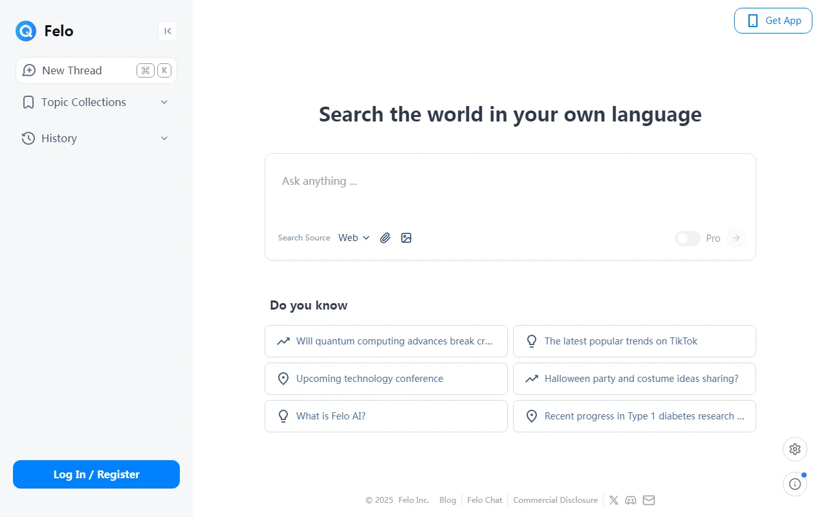The height and width of the screenshot is (517, 828).
Task: Open settings via the gear icon
Action: tap(795, 449)
